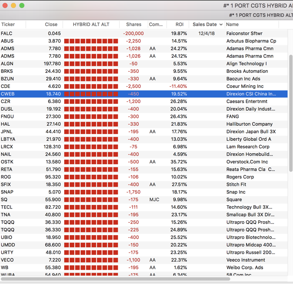Select the highlighted CWEB ticker
The width and height of the screenshot is (293, 284).
pos(8,94)
